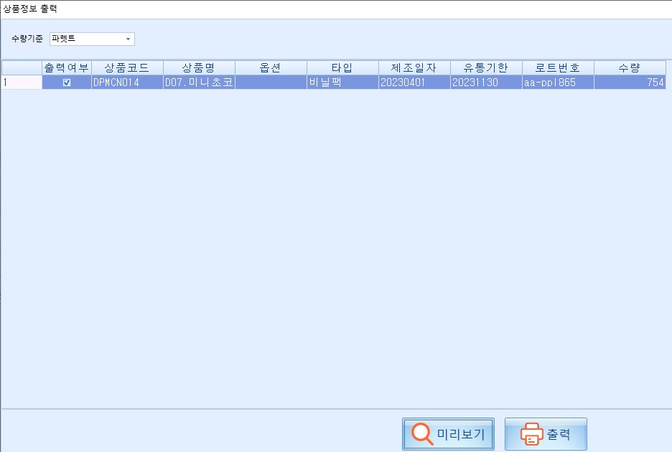The width and height of the screenshot is (672, 452).
Task: Sort by 상품코드 column header
Action: (127, 67)
